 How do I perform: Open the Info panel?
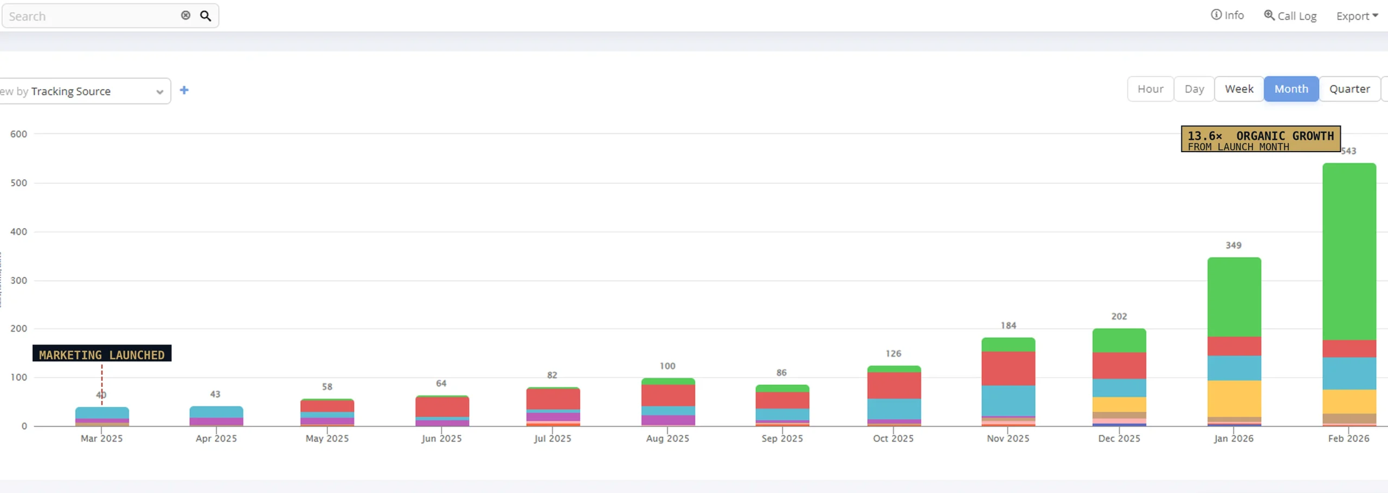click(1228, 15)
